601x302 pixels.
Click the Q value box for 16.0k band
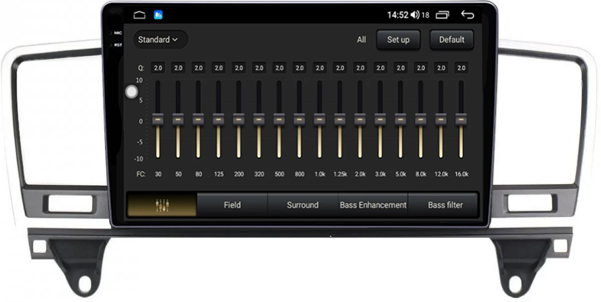point(461,68)
